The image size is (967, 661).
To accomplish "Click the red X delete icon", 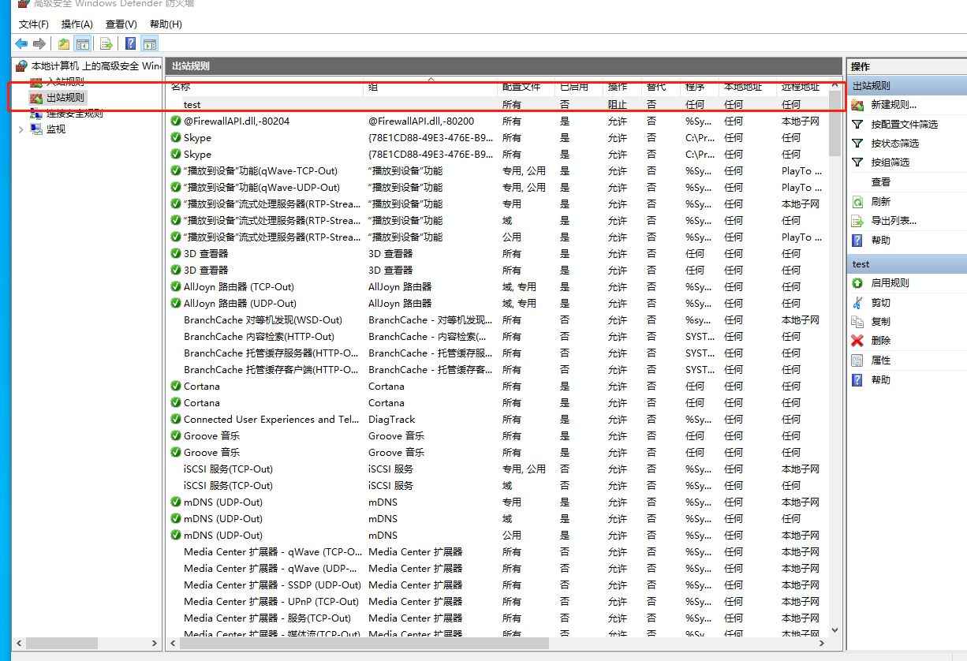I will pos(857,341).
